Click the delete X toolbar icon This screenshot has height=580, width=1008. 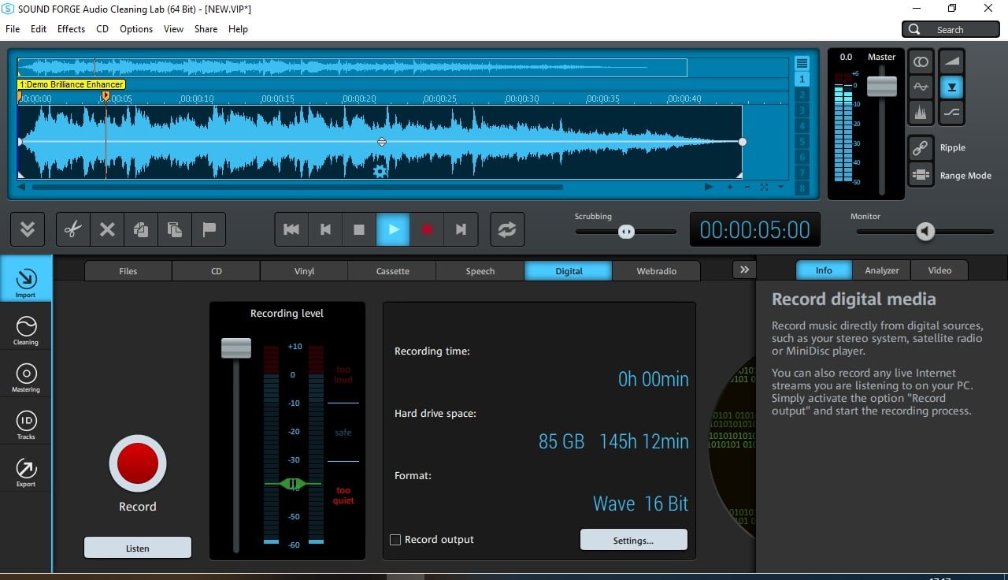pos(107,229)
